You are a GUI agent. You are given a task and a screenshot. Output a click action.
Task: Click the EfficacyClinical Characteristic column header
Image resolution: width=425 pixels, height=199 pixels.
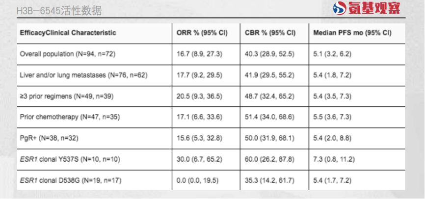(x=68, y=33)
